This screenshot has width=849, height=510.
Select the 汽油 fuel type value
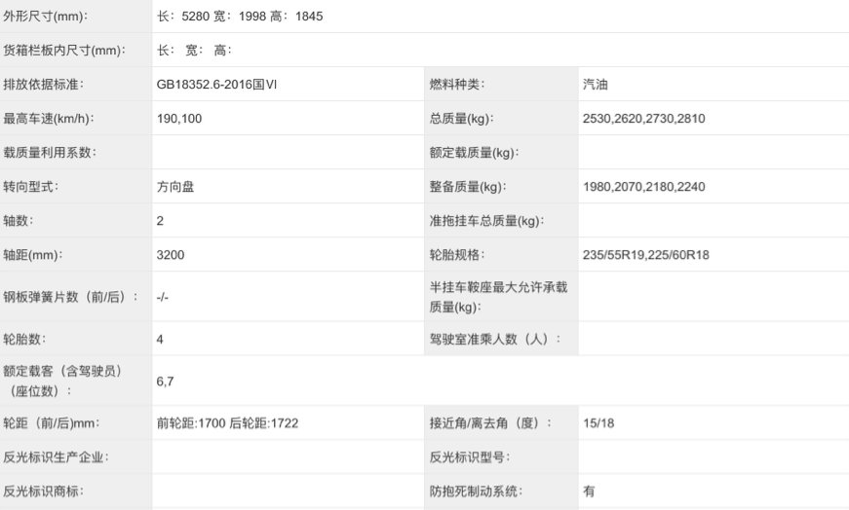pyautogui.click(x=597, y=85)
